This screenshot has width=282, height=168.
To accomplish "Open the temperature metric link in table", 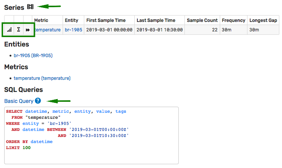I will (x=47, y=30).
